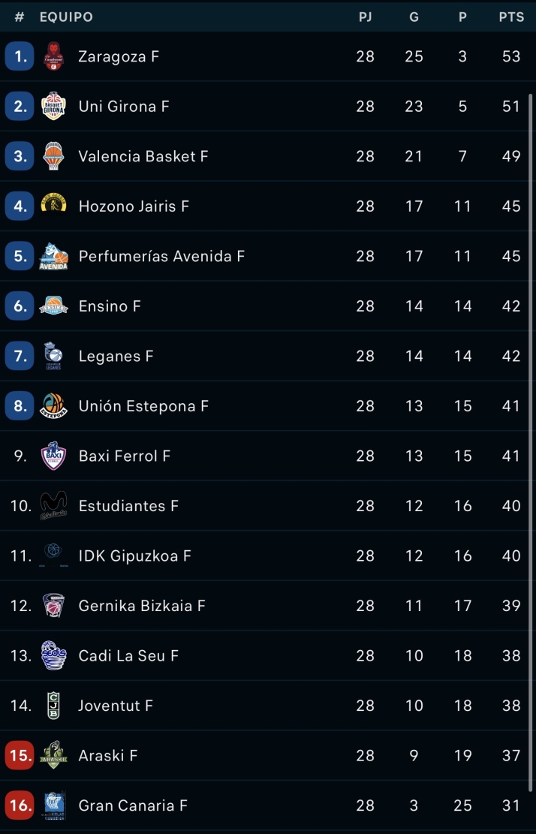Click the Hozono Jairis F logo
Viewport: 536px width, 834px height.
coord(53,204)
